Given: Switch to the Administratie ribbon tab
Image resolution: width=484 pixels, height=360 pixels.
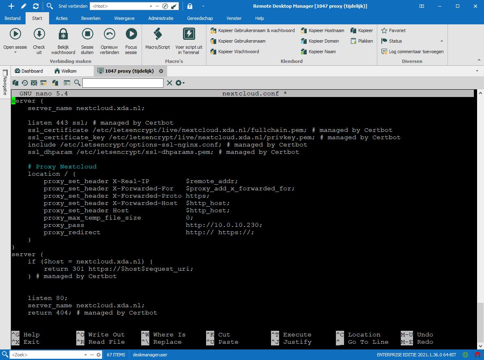Looking at the screenshot, I should point(161,18).
